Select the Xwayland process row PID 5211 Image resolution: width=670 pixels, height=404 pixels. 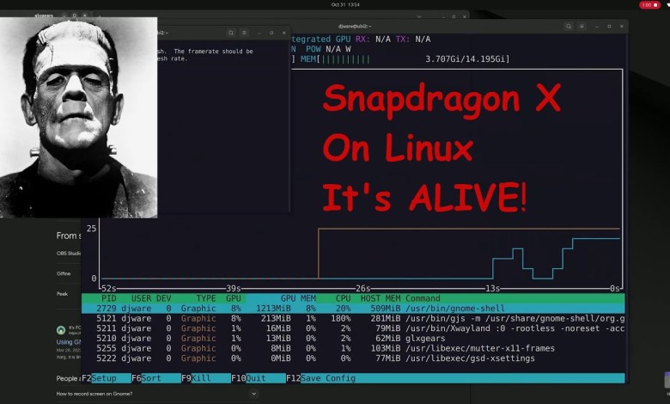[353, 328]
